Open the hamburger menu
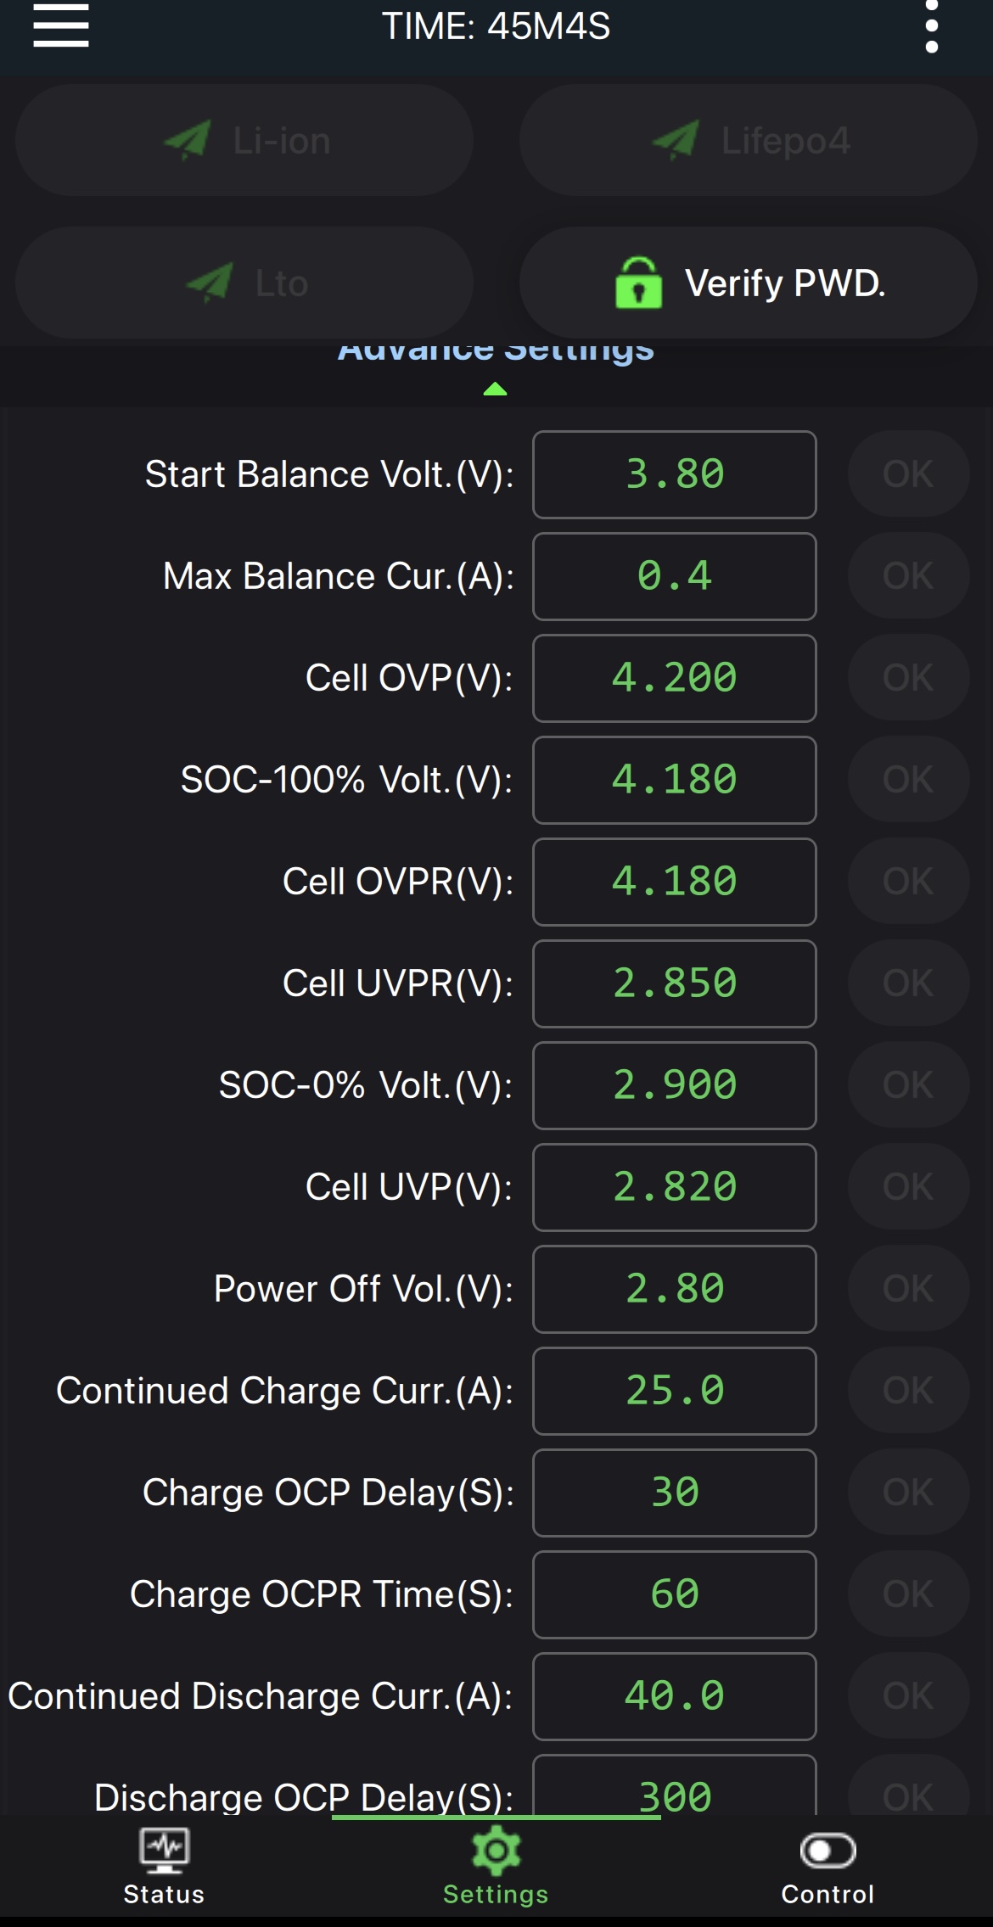 click(61, 25)
